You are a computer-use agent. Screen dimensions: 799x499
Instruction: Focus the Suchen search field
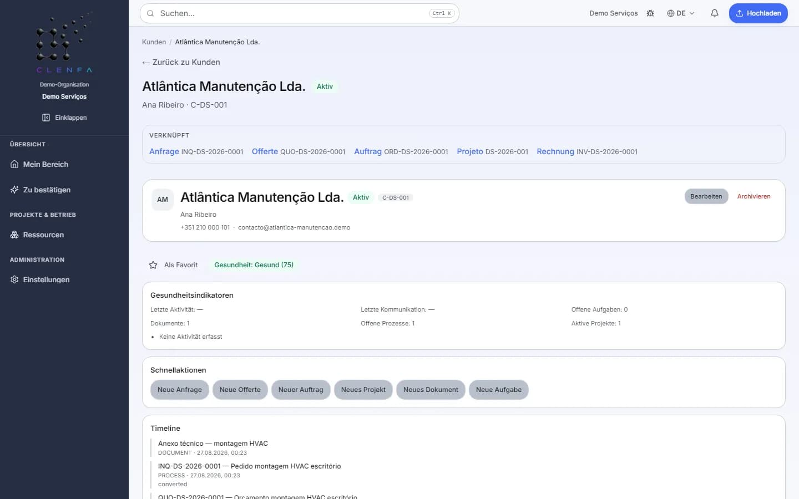click(300, 13)
